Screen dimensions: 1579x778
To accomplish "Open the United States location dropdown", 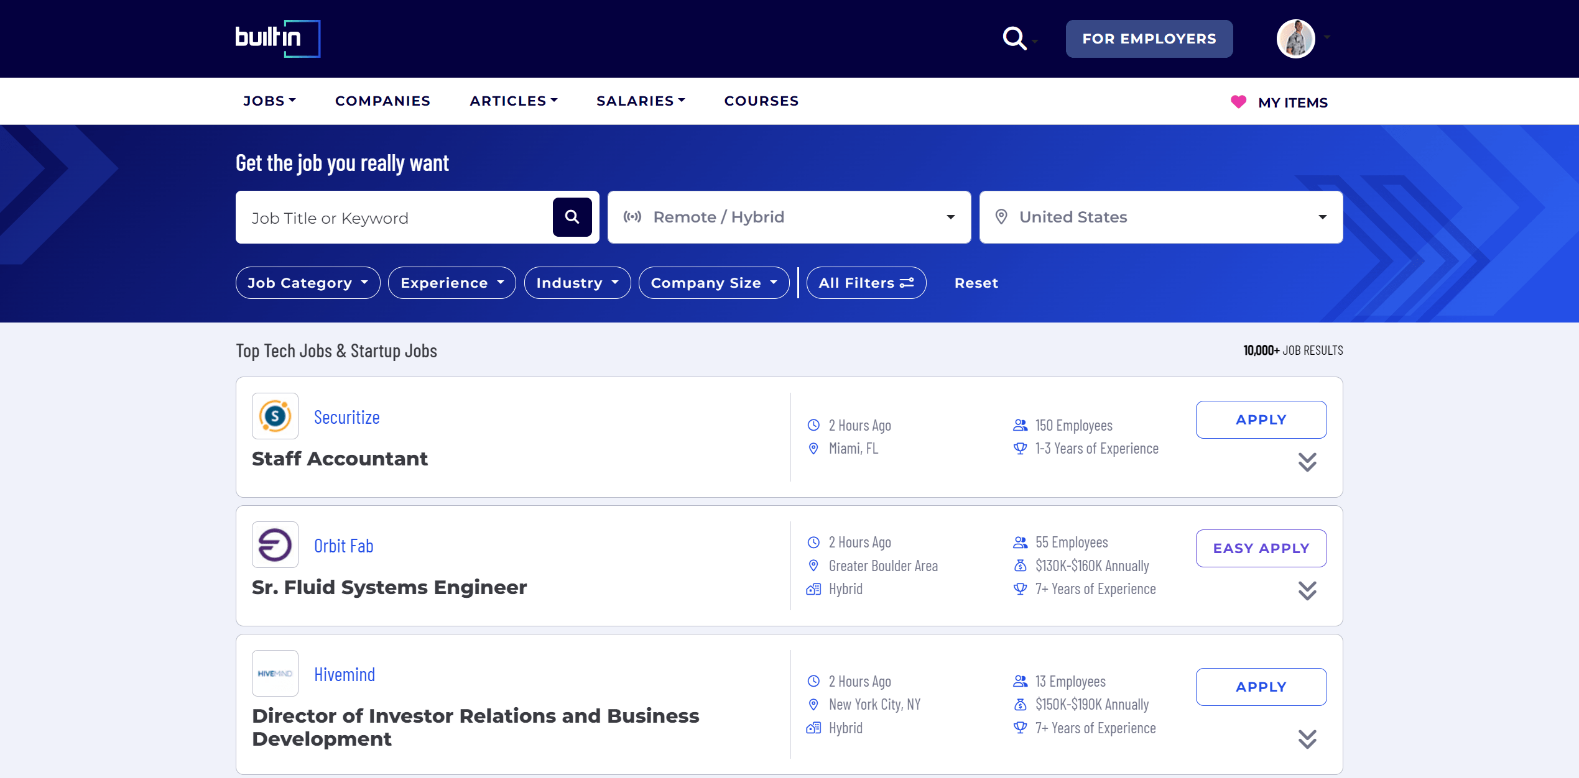I will tap(1160, 217).
